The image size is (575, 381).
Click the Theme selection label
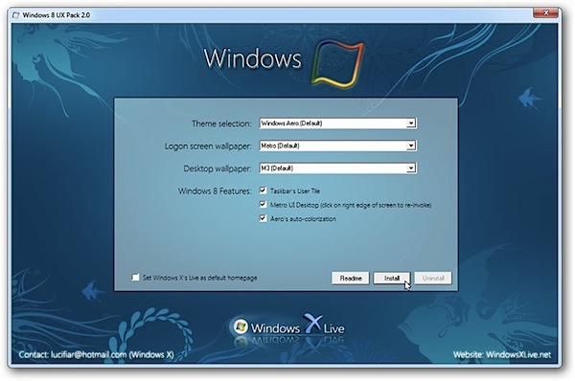tap(221, 123)
